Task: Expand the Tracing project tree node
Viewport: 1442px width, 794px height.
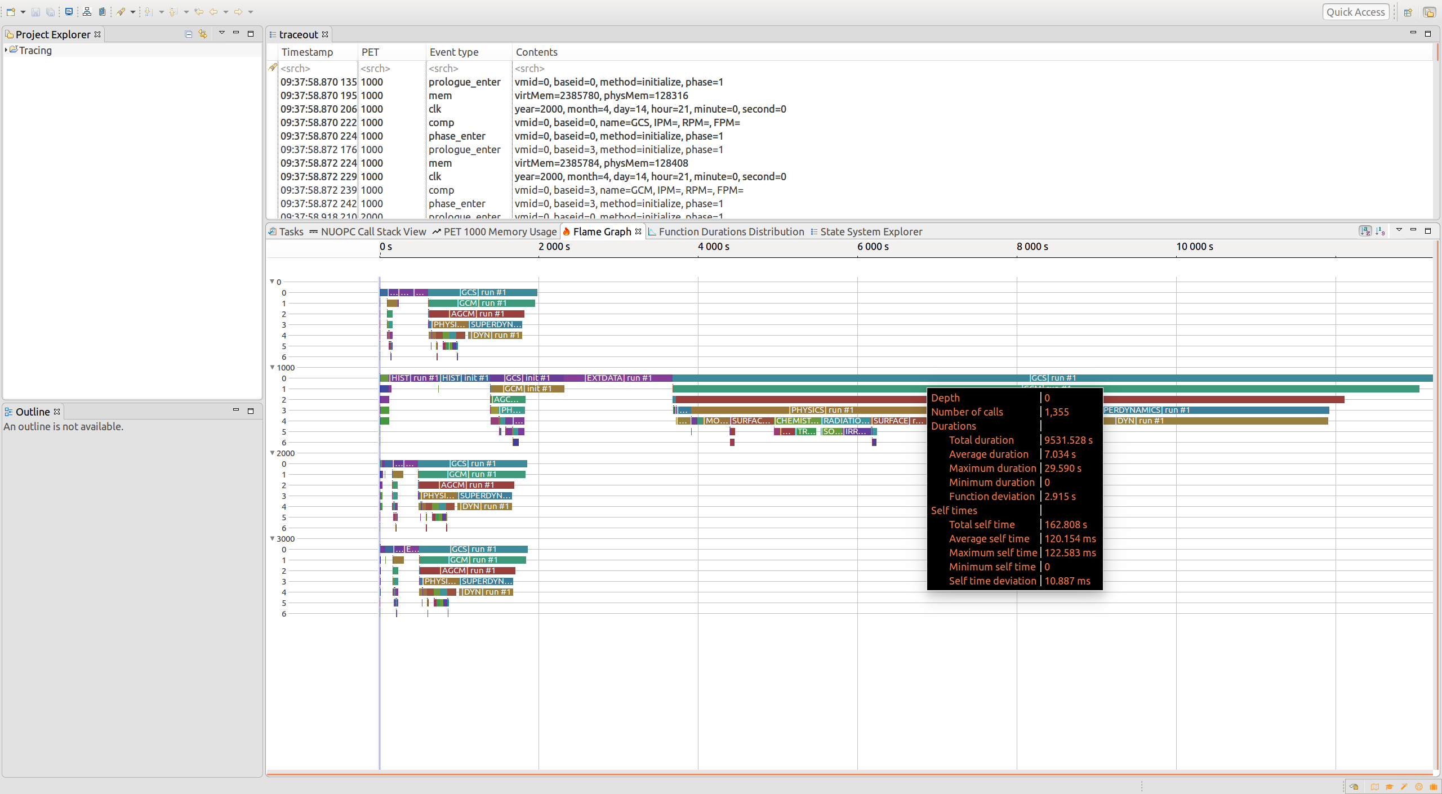Action: coord(6,50)
